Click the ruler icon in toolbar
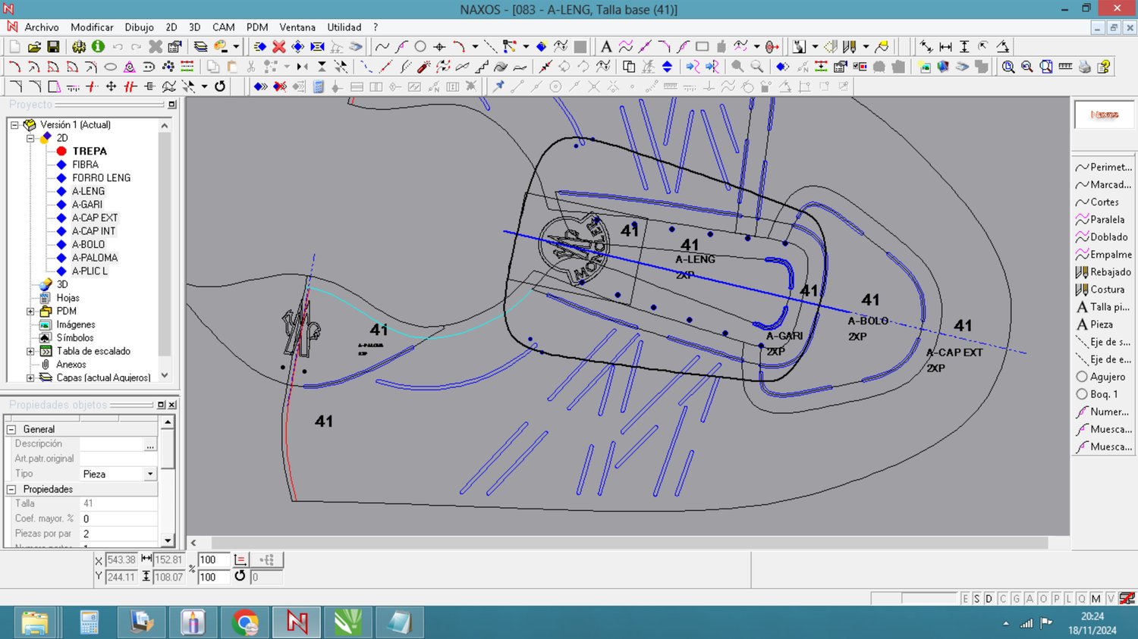Screen dimensions: 1138x639 tap(1065, 67)
